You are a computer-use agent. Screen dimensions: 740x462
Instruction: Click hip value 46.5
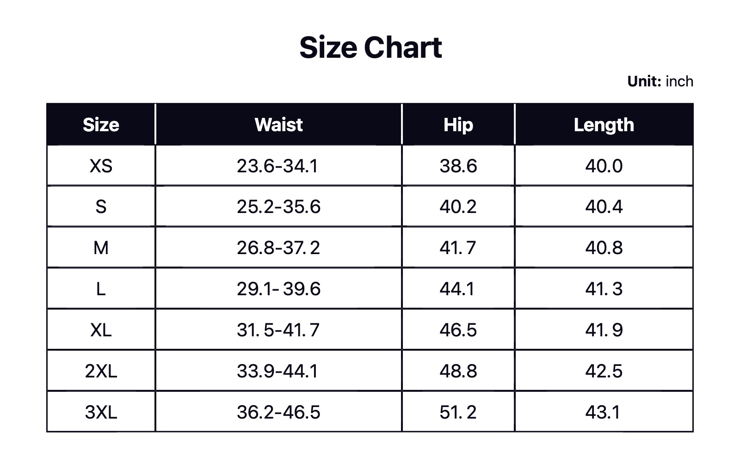[x=458, y=330]
